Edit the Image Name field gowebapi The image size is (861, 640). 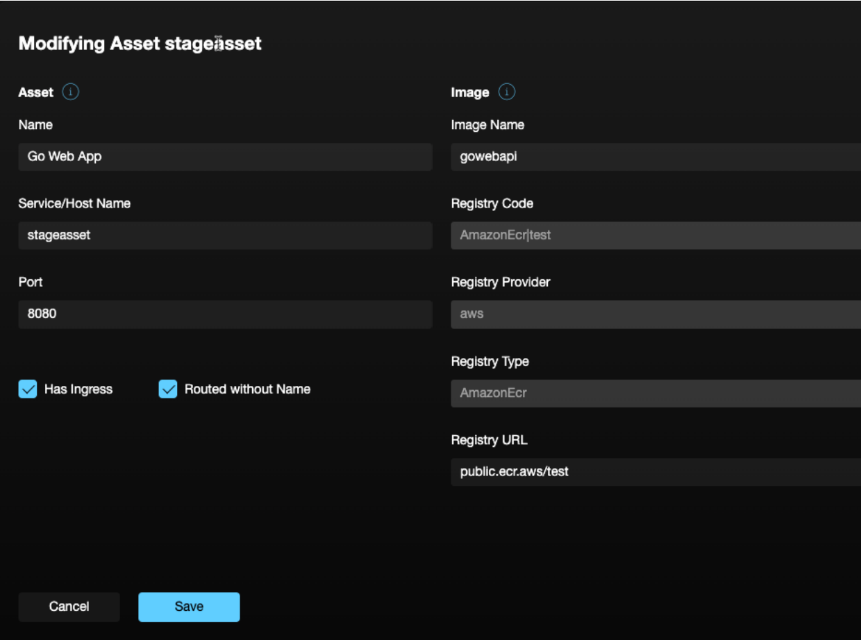(656, 157)
